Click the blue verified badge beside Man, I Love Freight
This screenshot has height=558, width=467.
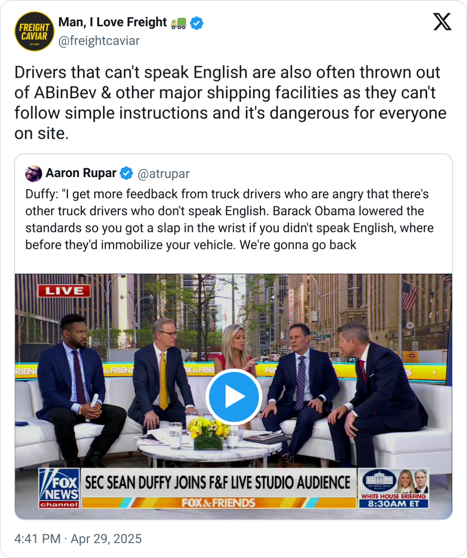click(x=196, y=23)
